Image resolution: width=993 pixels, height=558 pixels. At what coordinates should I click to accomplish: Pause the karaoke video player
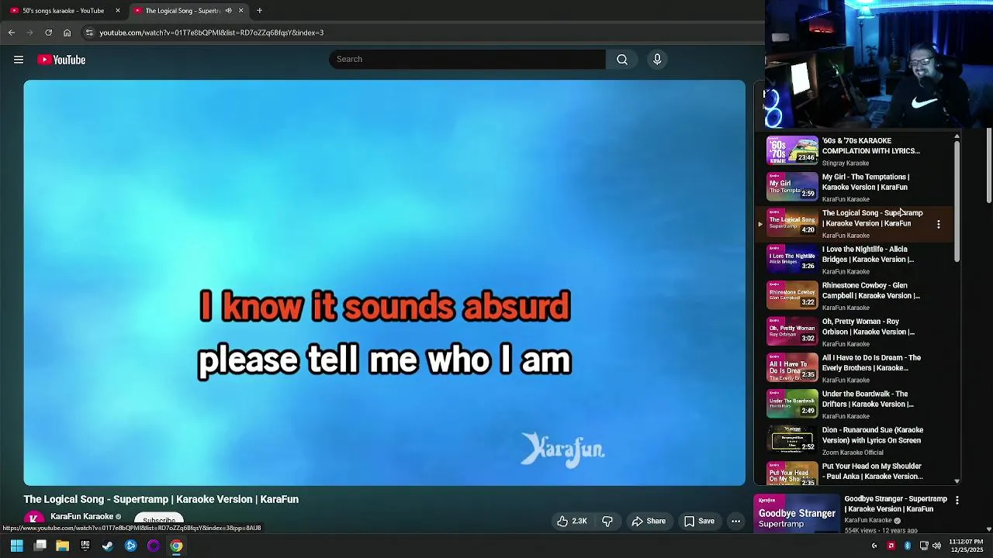tap(384, 283)
